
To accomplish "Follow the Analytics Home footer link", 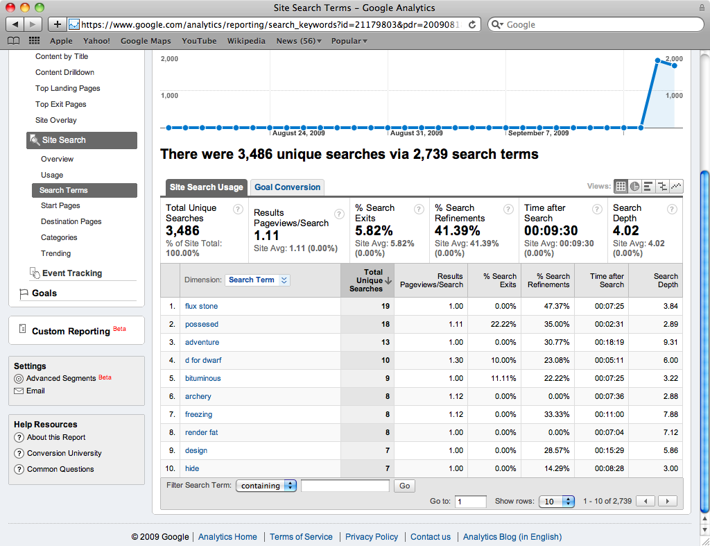I will (x=227, y=537).
